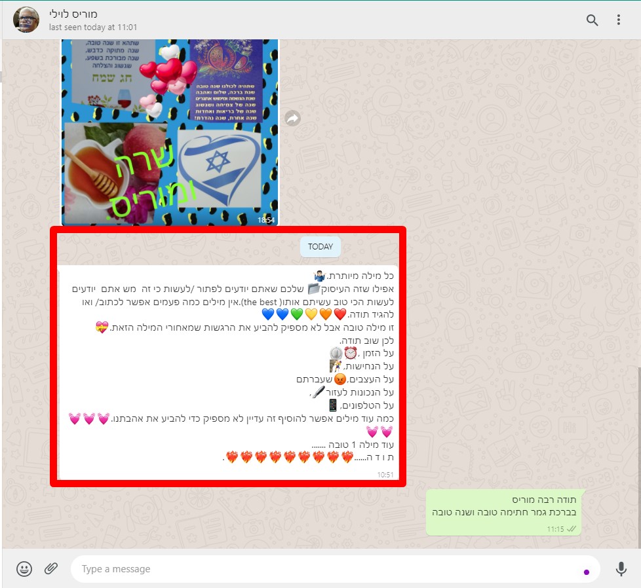Open the Rosh Hashanah greeting image
641x588 pixels.
point(170,132)
